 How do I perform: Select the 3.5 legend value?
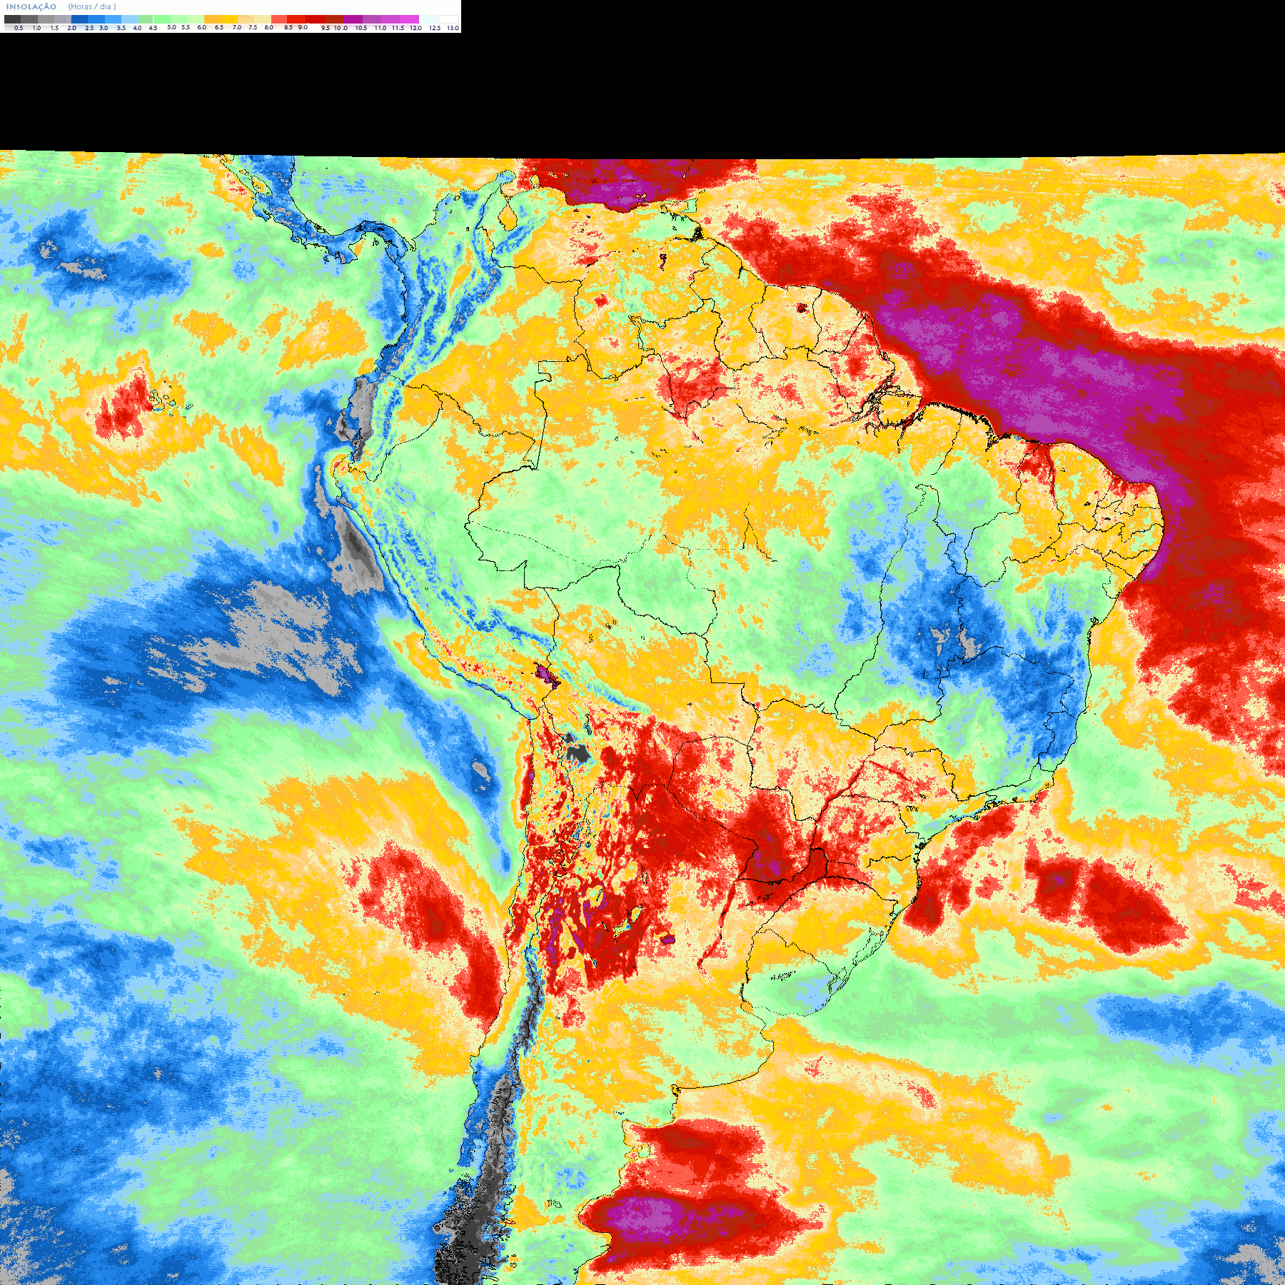(121, 28)
